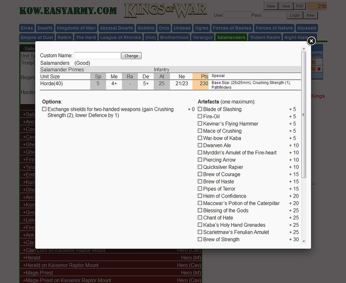Expand Mage-Priest hero unit row
The image size is (346, 283).
click(x=38, y=273)
